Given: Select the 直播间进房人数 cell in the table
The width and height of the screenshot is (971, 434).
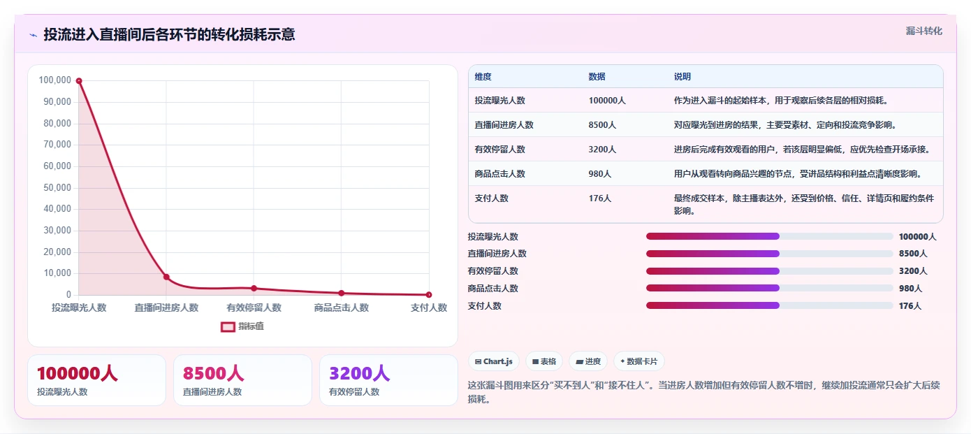Looking at the screenshot, I should pos(504,125).
